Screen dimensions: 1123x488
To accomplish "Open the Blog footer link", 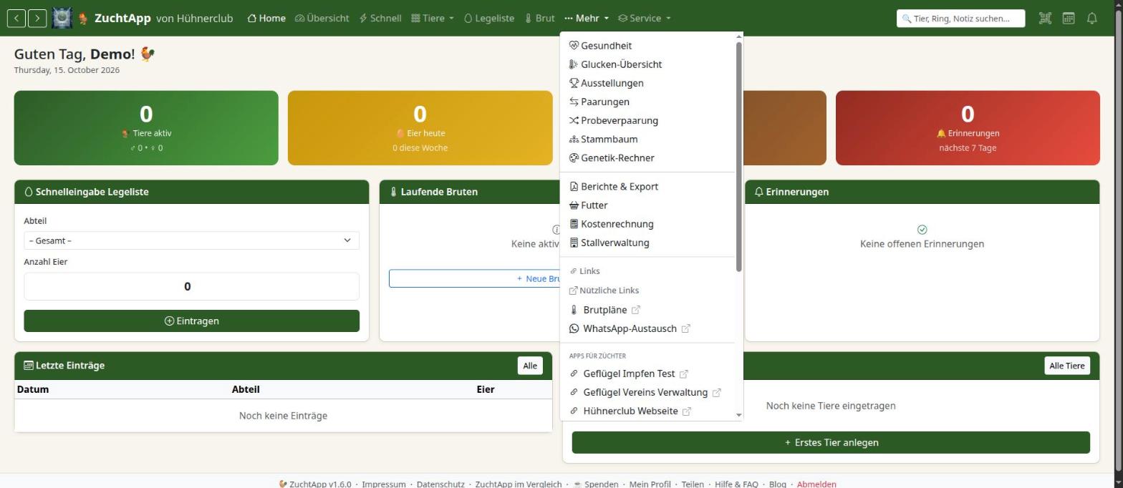I will [x=777, y=484].
